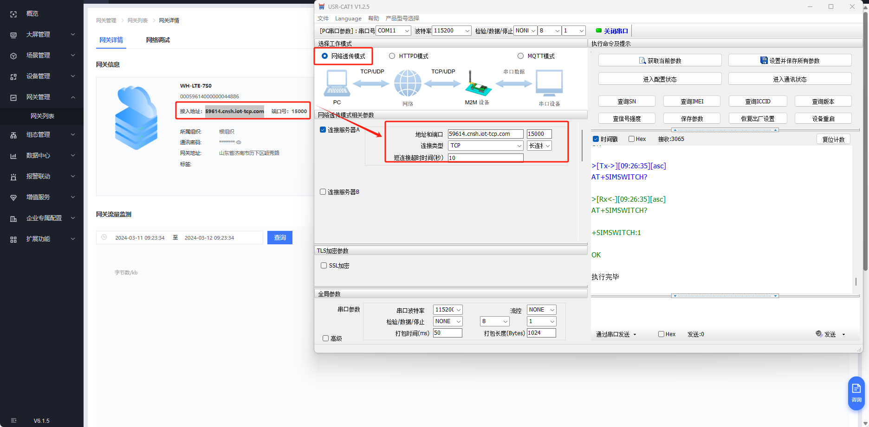
Task: Switch to the Network Debugging tab
Action: [x=158, y=40]
